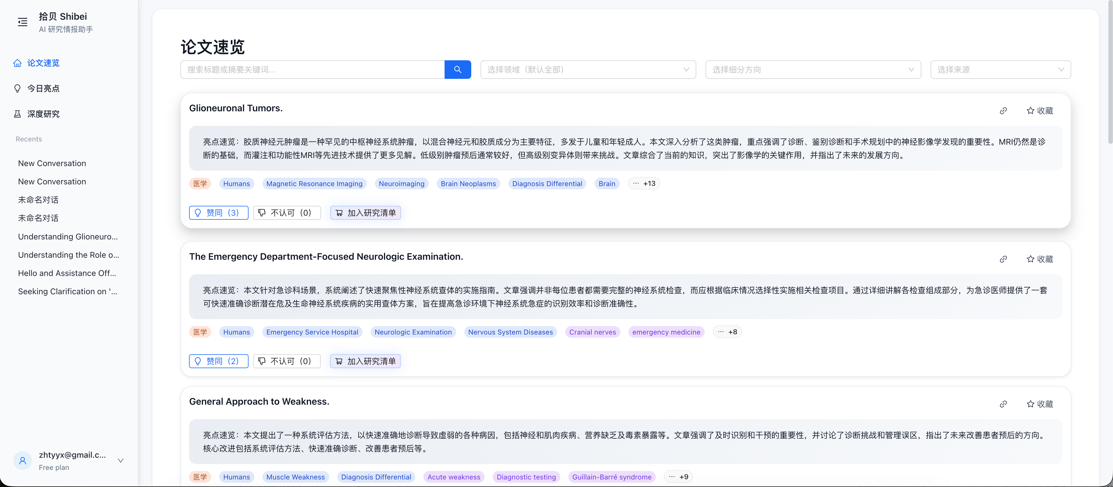Open General Approach to Weakness title
1113x487 pixels.
(x=259, y=401)
